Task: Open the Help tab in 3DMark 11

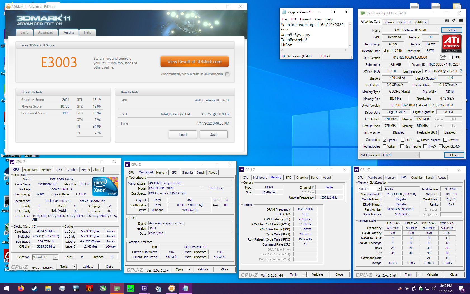Action: point(88,32)
